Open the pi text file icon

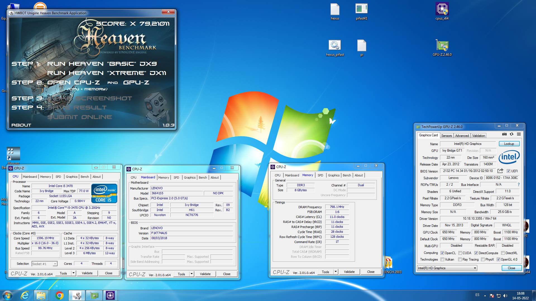click(x=362, y=48)
